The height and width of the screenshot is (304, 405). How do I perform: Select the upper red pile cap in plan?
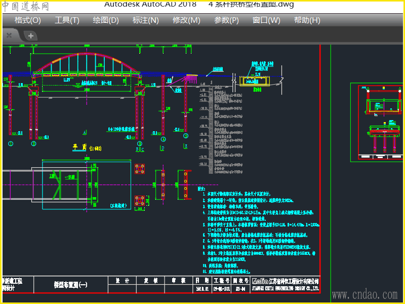tap(141, 169)
